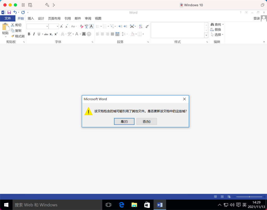Click the increase indent icon
Screen dimensions: 267x210
[125, 26]
